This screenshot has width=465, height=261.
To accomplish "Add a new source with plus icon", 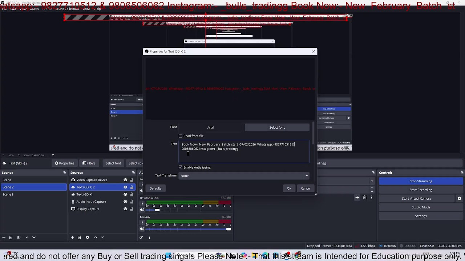I will click(x=72, y=237).
